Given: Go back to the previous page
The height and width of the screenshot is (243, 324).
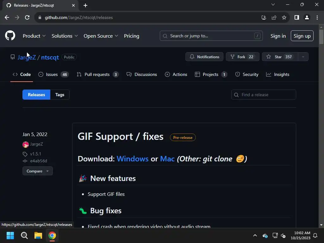Looking at the screenshot, I should (7, 18).
